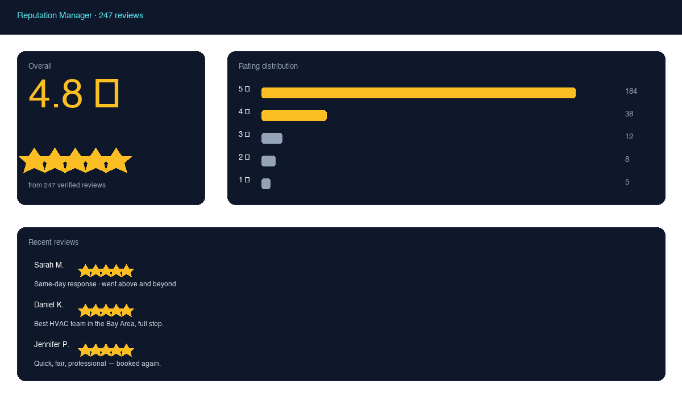Click the 5-star row label
This screenshot has width=682, height=409.
pos(244,89)
